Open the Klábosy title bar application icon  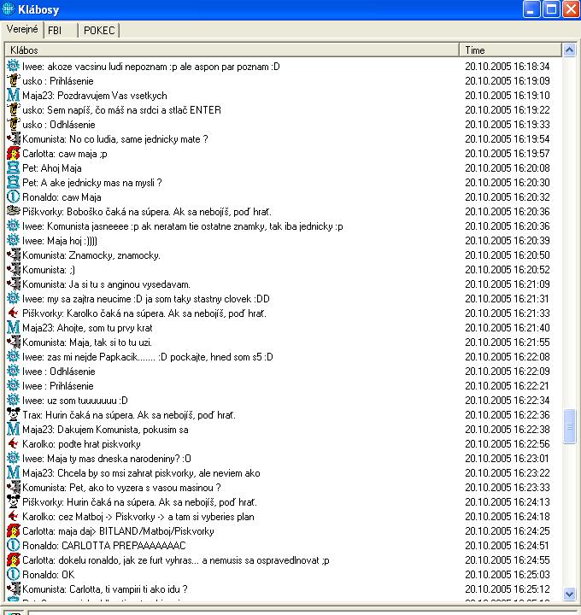pyautogui.click(x=9, y=9)
